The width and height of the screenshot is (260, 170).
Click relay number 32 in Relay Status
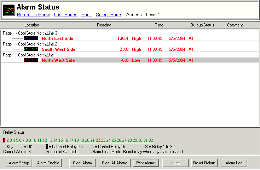(x=151, y=140)
